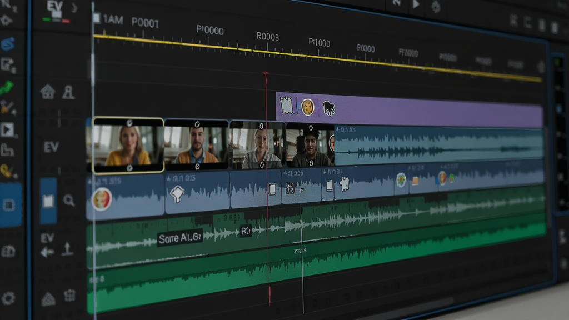Click the basket trash icon at track header bottom
The width and height of the screenshot is (569, 320).
point(69,296)
